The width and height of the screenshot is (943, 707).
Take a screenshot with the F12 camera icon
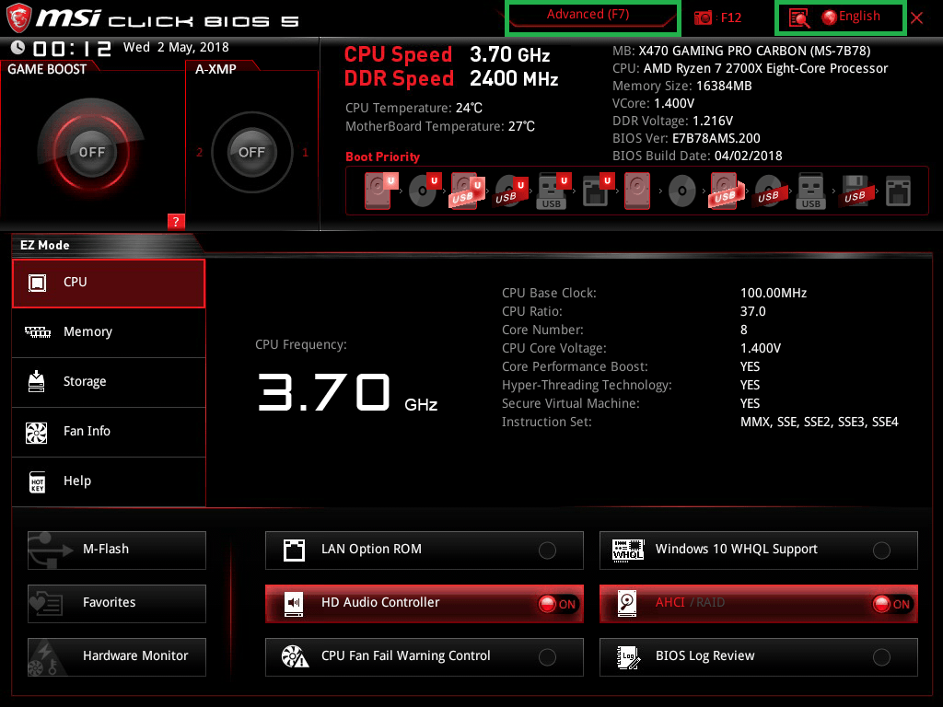703,17
